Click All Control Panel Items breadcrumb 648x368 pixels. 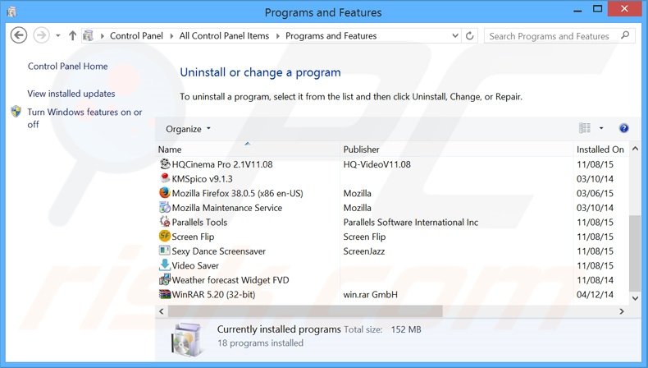pyautogui.click(x=224, y=36)
